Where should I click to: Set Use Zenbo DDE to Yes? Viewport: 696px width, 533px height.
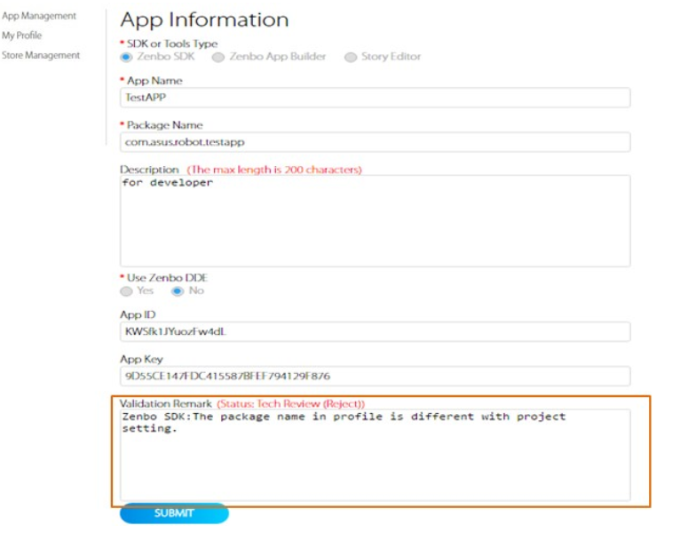pyautogui.click(x=126, y=291)
